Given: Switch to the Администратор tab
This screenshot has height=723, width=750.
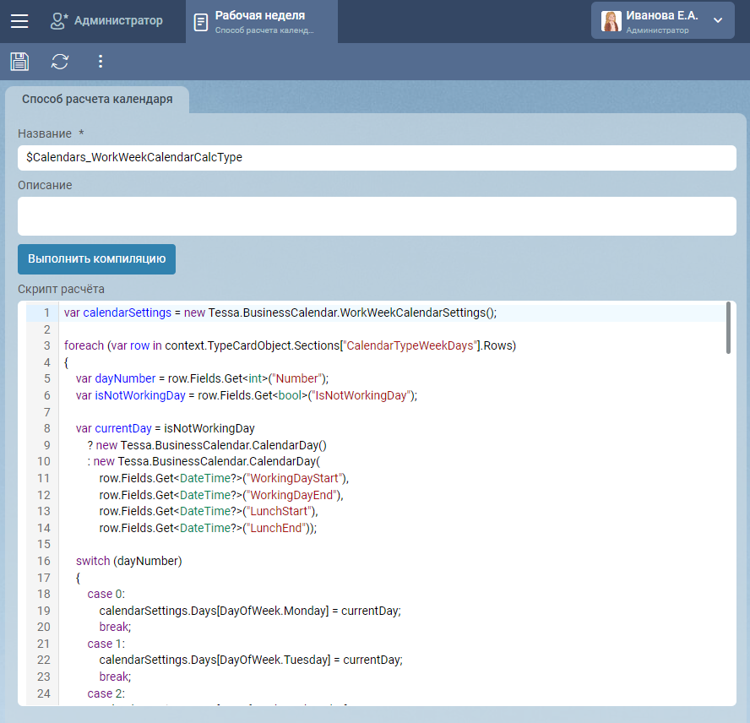Looking at the screenshot, I should point(117,21).
